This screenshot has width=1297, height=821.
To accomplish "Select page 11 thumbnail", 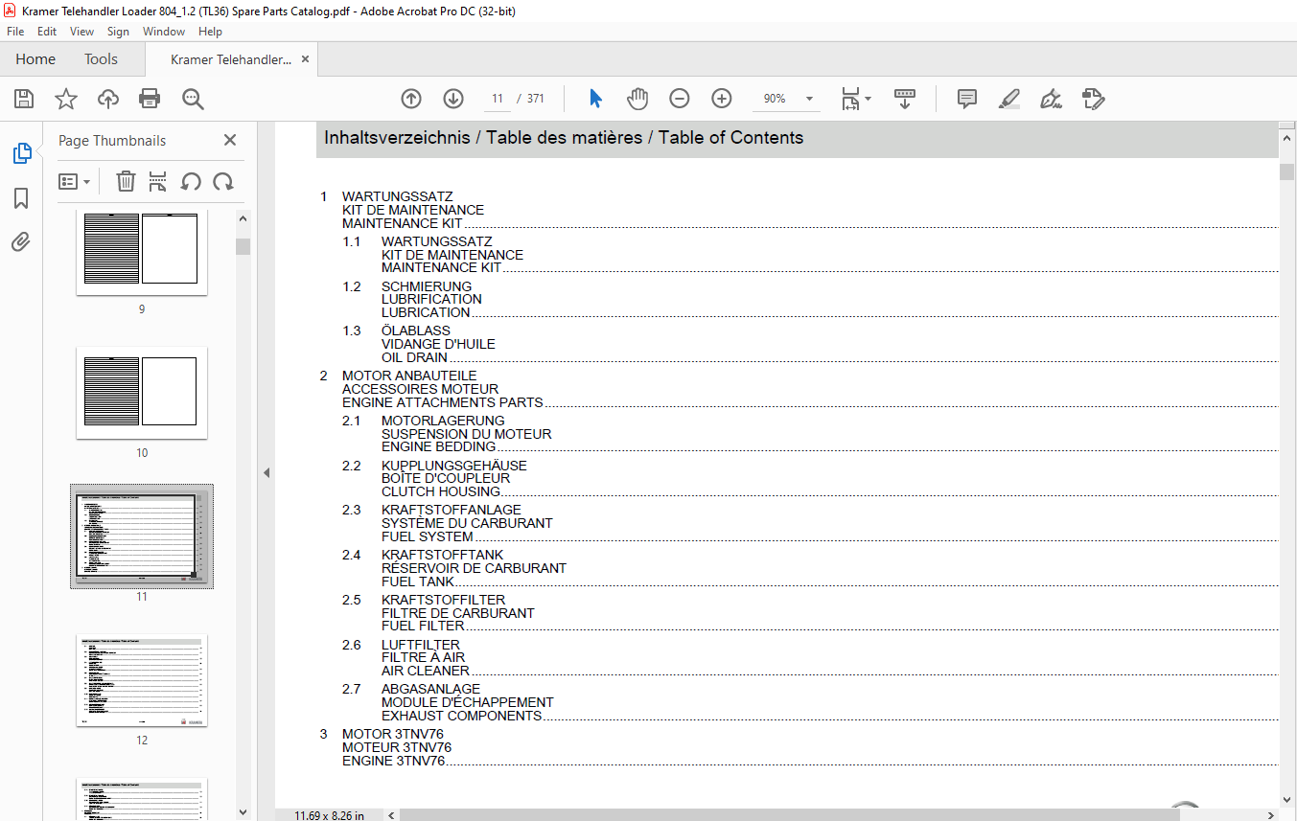I will (x=142, y=536).
